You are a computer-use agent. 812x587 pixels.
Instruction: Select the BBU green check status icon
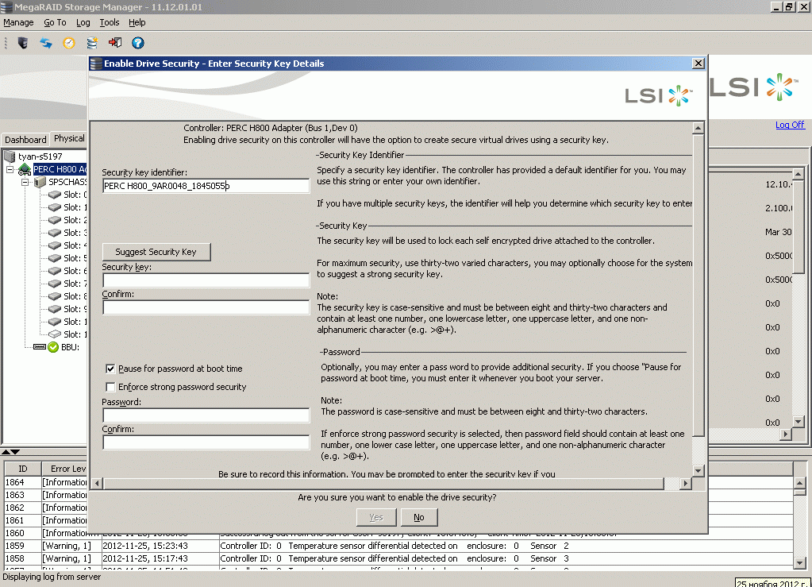point(54,347)
